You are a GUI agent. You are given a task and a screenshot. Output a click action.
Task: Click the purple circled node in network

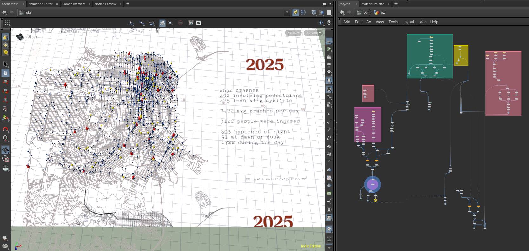373,184
